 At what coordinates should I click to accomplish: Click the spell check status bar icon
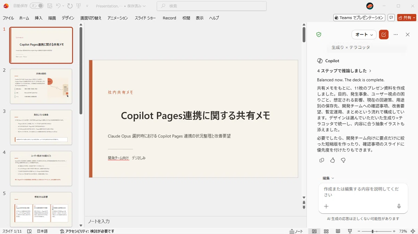(29, 231)
